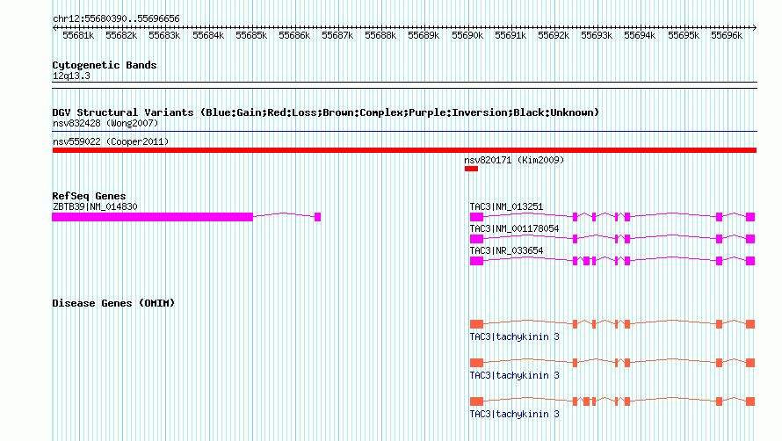Click the 55681k ruler tick label
Viewport: 782px width, 441px height.
coord(78,35)
